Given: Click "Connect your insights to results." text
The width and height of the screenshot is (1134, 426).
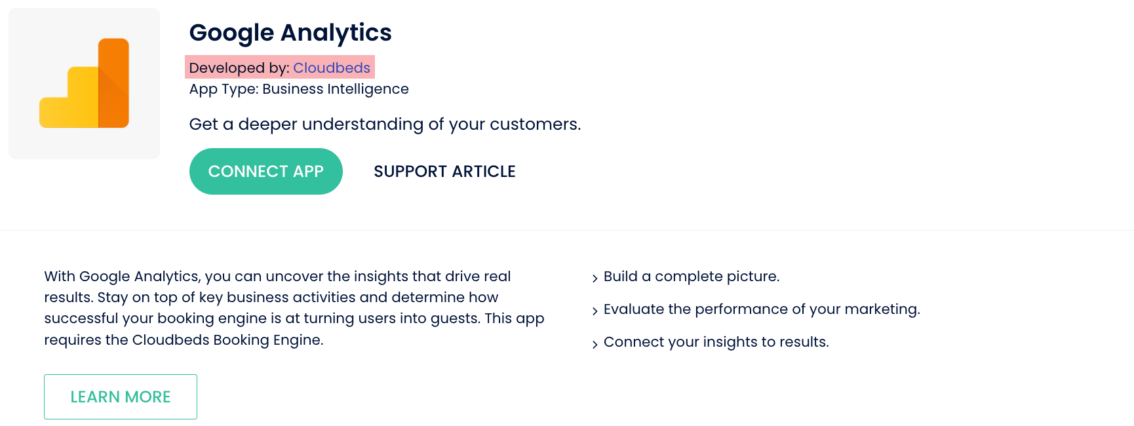Looking at the screenshot, I should coord(716,342).
